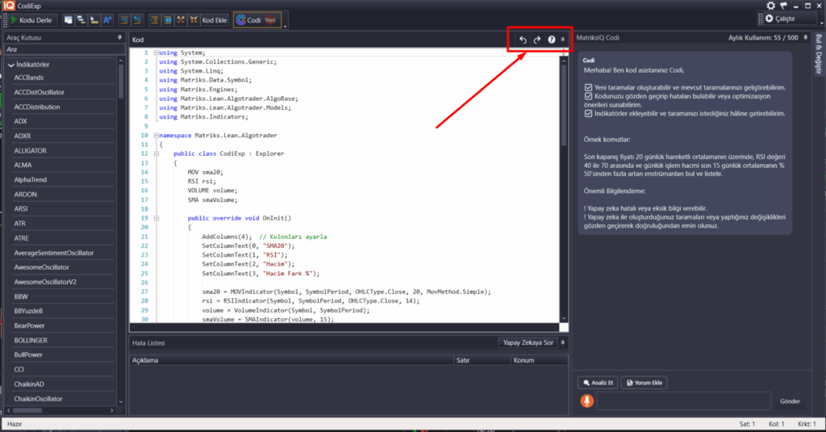Select ALLIGATOR in the indicator list

pyautogui.click(x=31, y=150)
